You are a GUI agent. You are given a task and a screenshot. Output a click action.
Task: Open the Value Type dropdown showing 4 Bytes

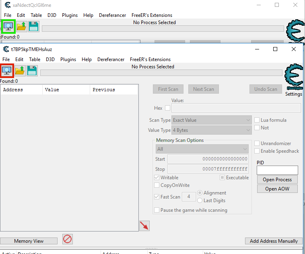(x=212, y=130)
